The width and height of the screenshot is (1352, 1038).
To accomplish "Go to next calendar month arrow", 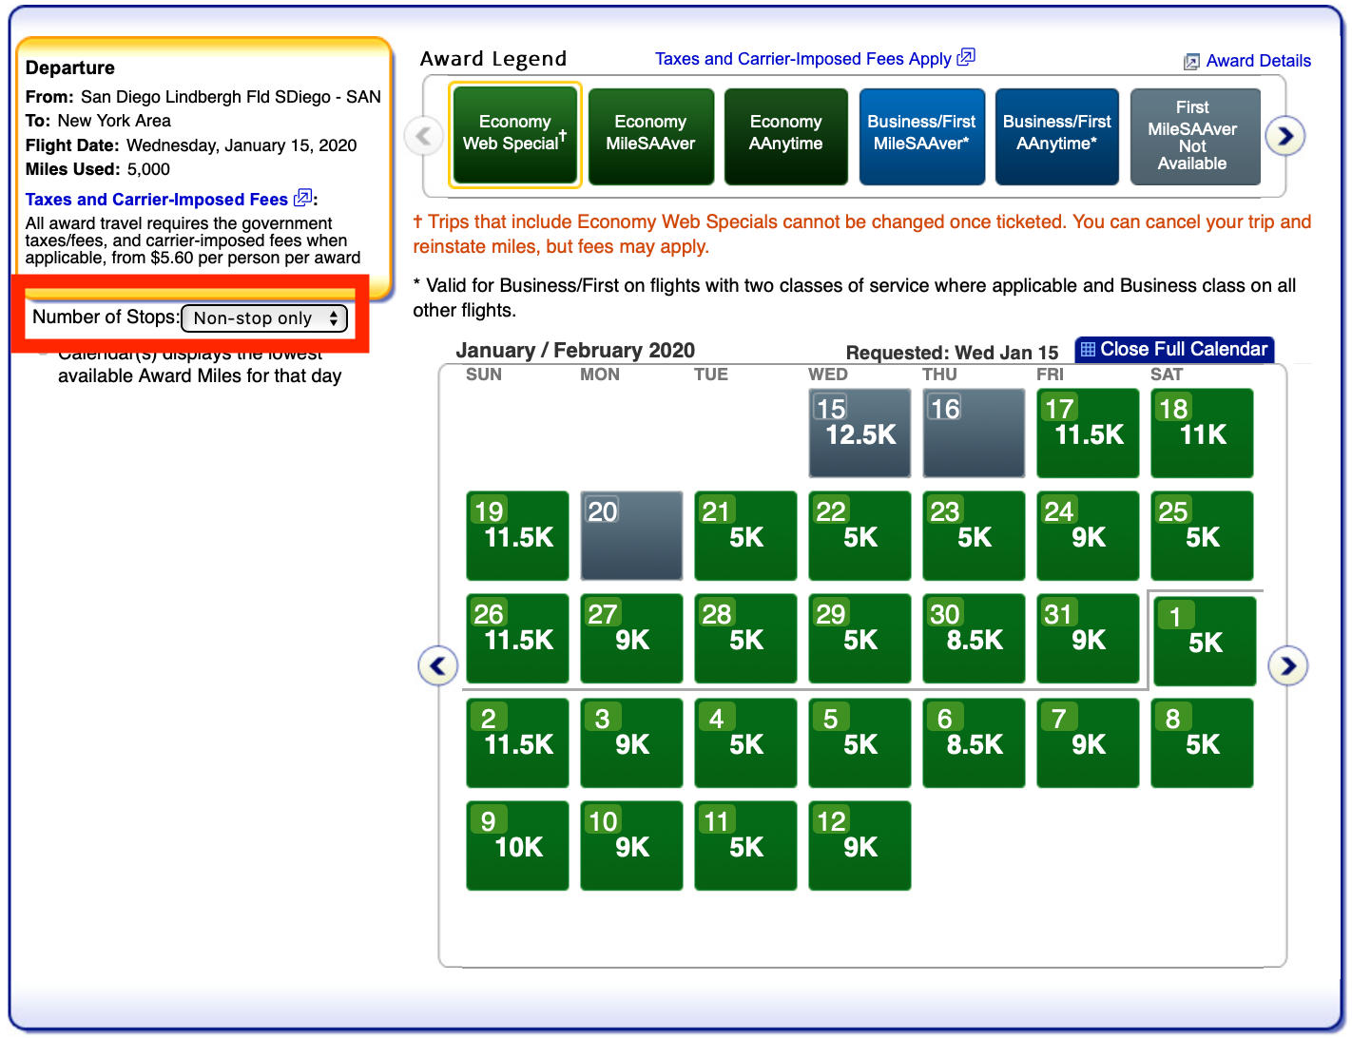I will 1288,665.
